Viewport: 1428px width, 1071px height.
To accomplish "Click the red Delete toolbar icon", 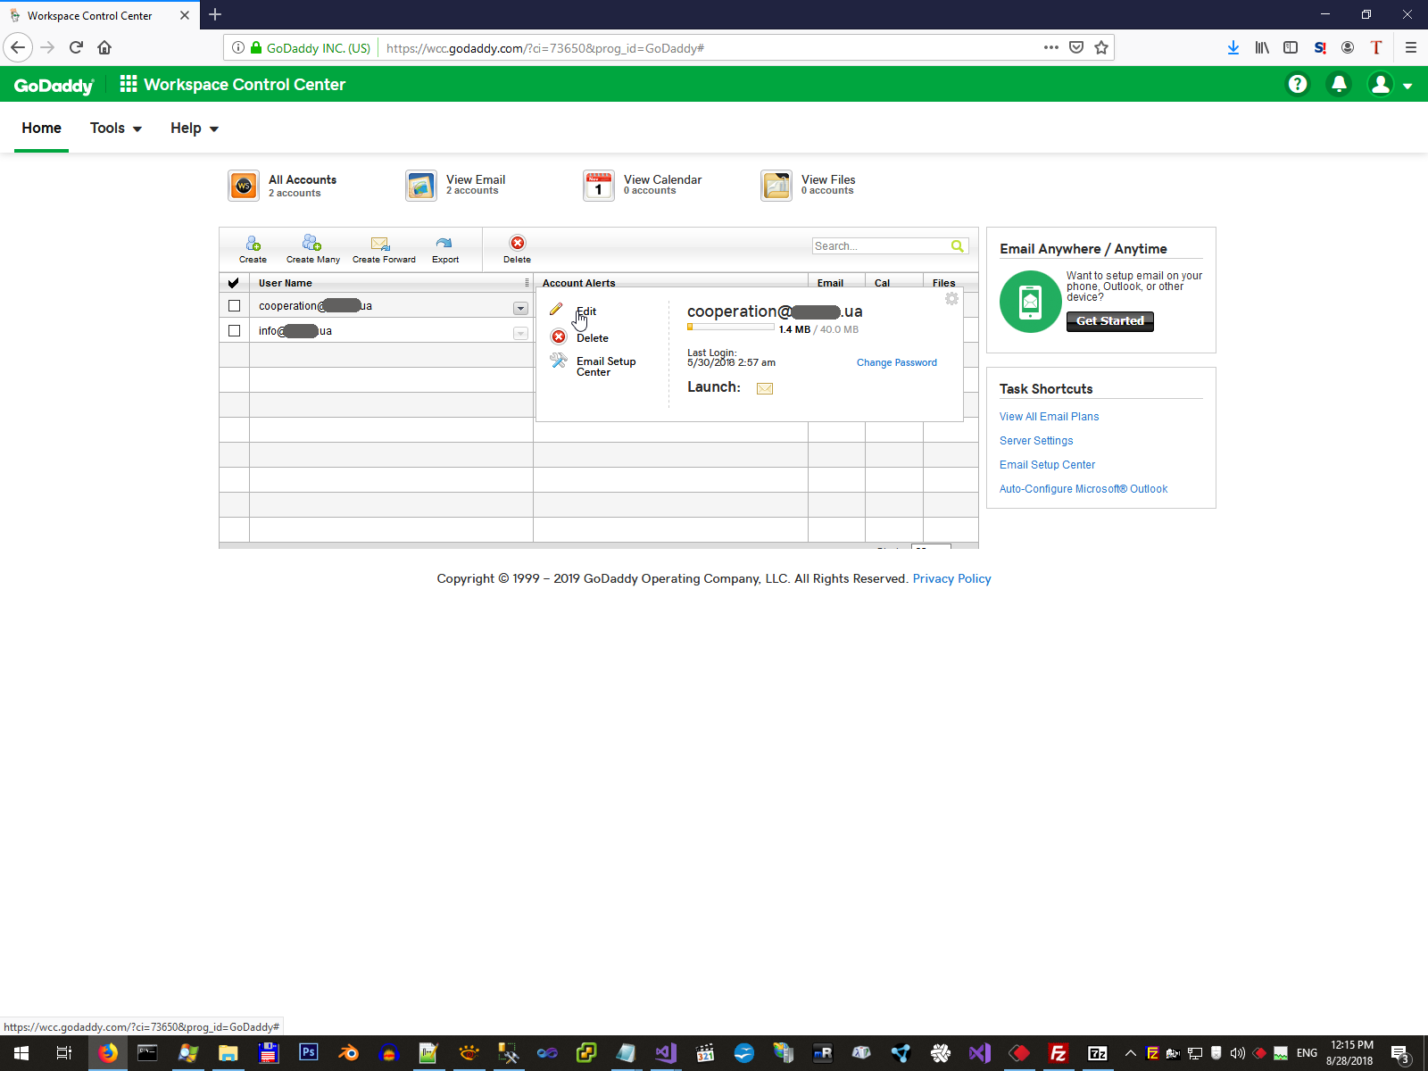I will tap(518, 243).
